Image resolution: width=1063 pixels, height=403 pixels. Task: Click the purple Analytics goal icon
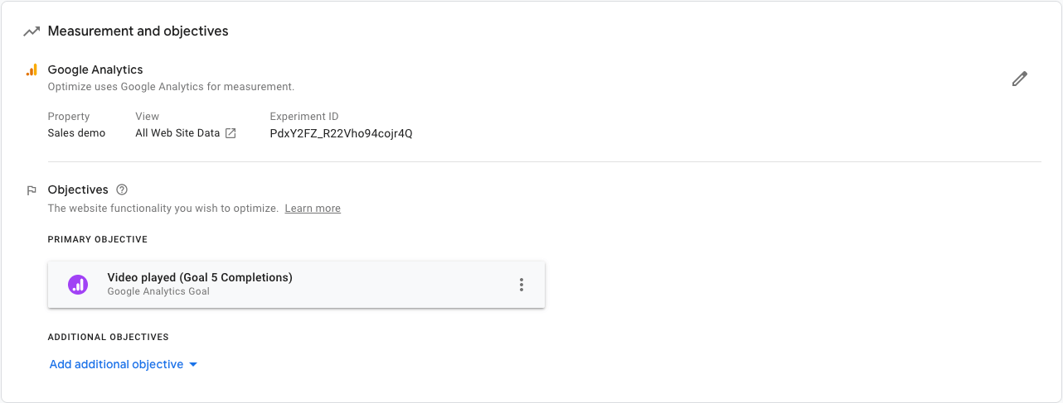point(78,285)
